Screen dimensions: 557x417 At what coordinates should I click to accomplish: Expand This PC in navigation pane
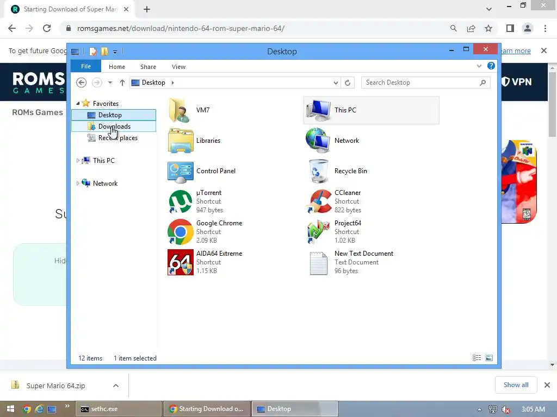click(x=78, y=161)
